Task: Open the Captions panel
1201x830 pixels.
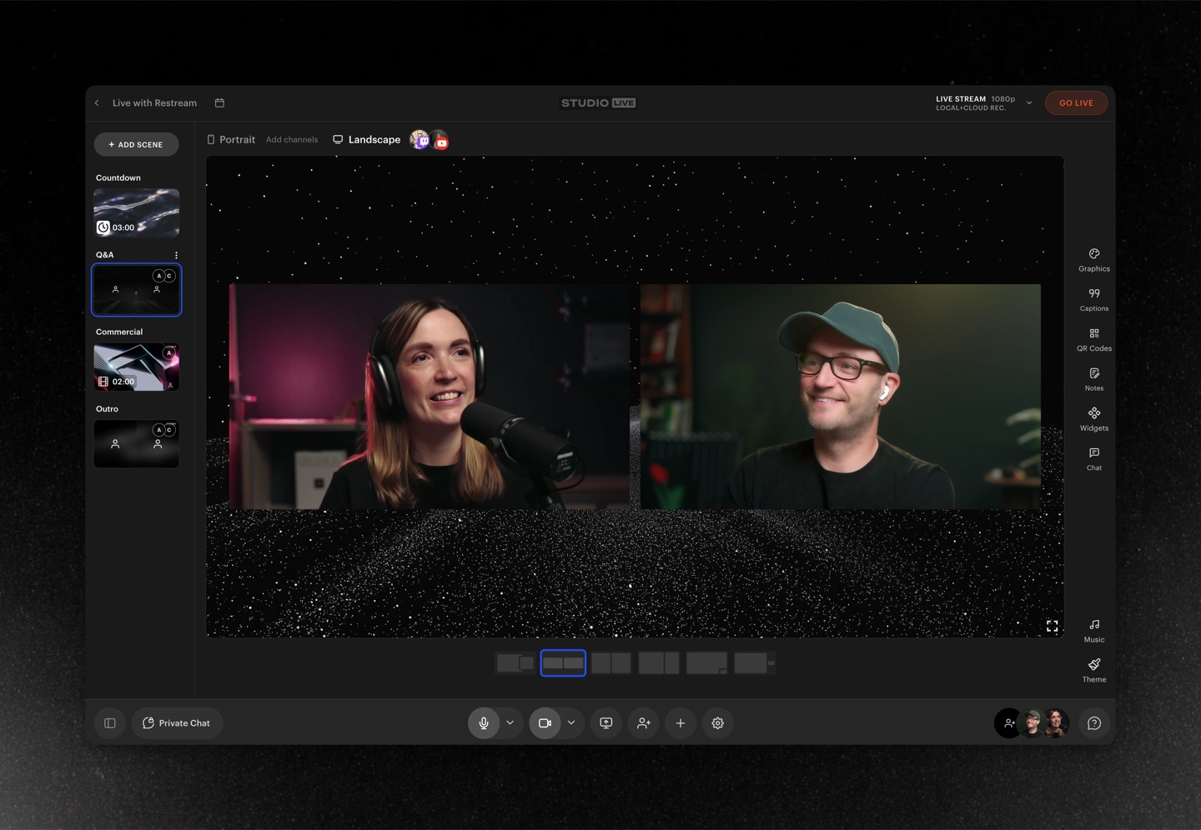Action: pos(1094,300)
